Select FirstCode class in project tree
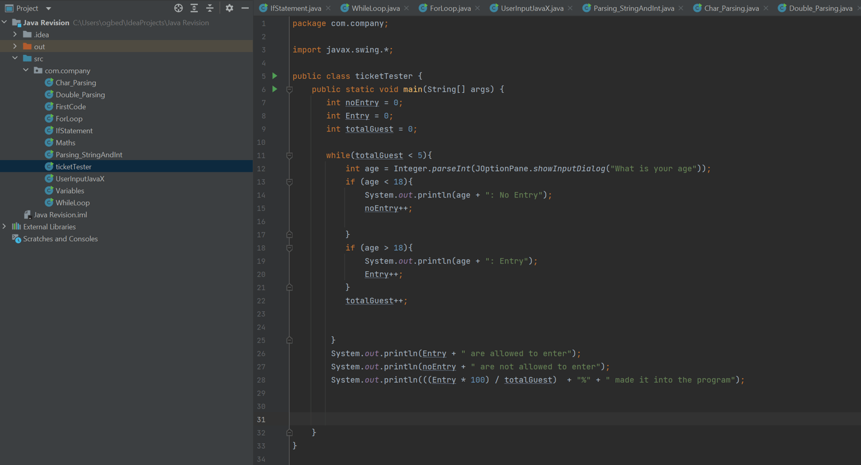Screen dimensions: 861x465 pyautogui.click(x=71, y=107)
